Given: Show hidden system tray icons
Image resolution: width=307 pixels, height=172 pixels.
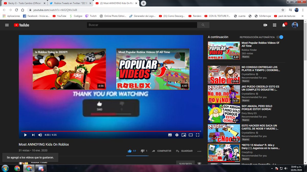Looking at the screenshot, I should [x=271, y=168].
